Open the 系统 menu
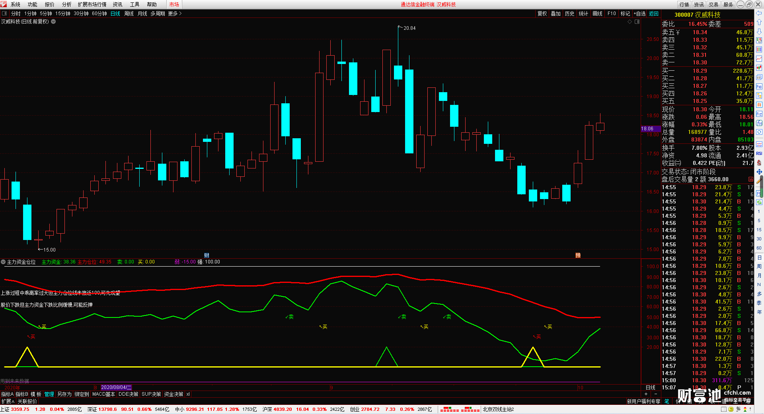Viewport: 764px width, 414px height. [x=16, y=4]
